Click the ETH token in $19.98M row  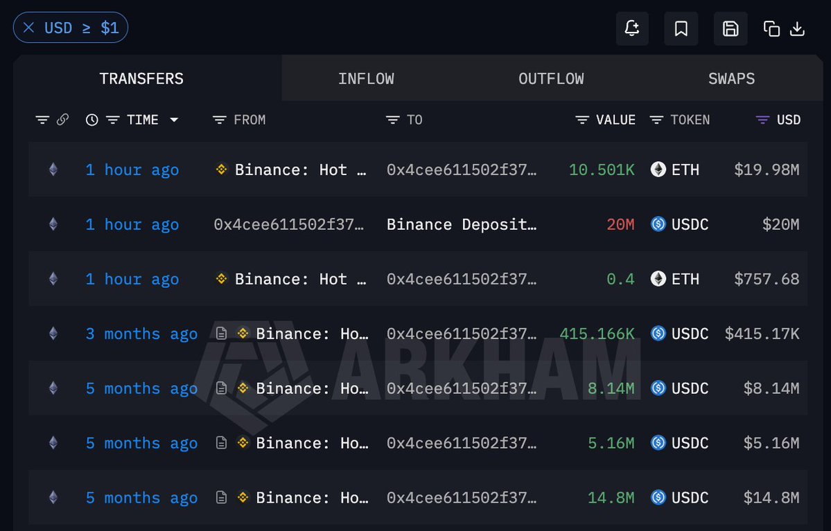(674, 170)
